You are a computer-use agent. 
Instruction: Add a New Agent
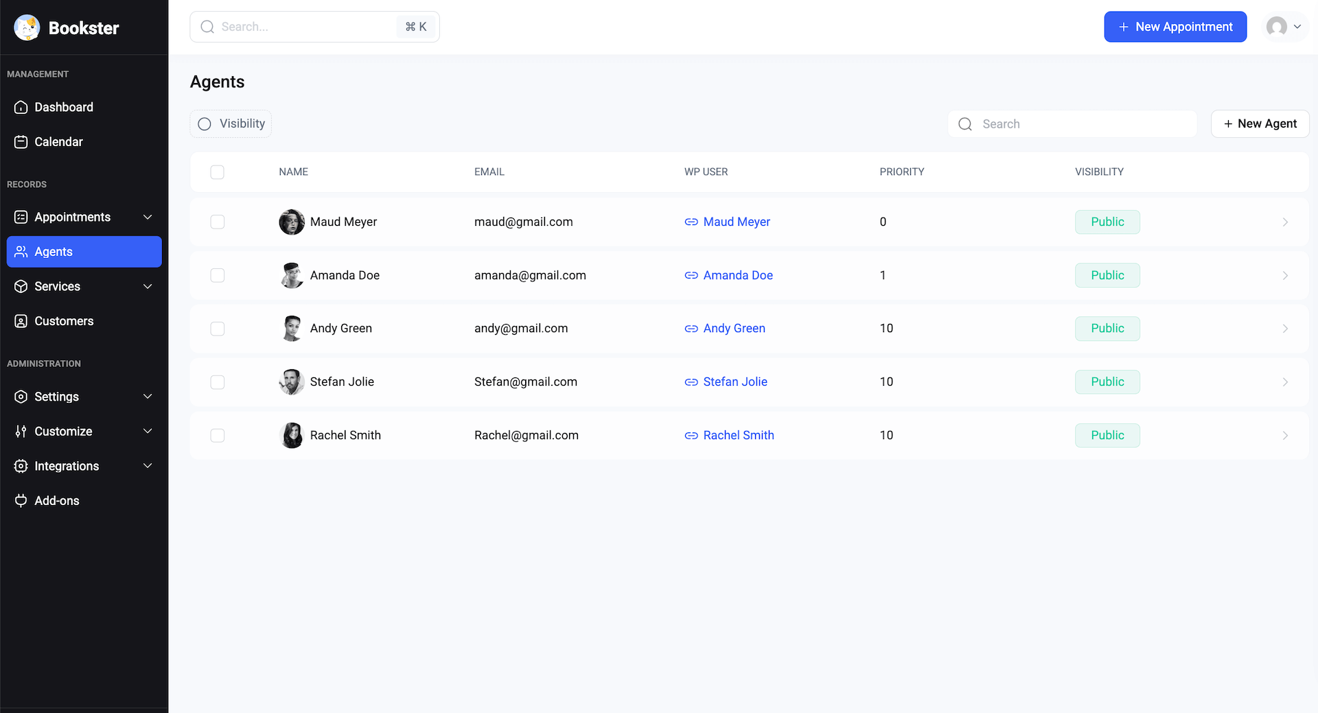(x=1260, y=124)
